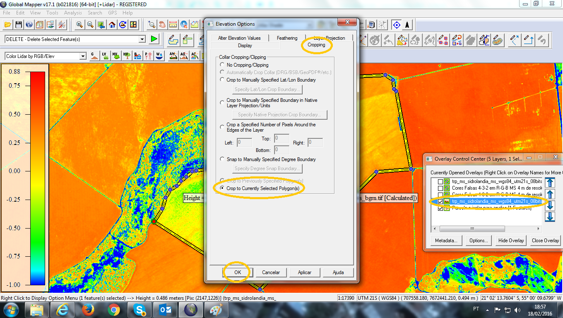Open Chrome from the taskbar
Screen dimensions: 563x318
pos(113,310)
